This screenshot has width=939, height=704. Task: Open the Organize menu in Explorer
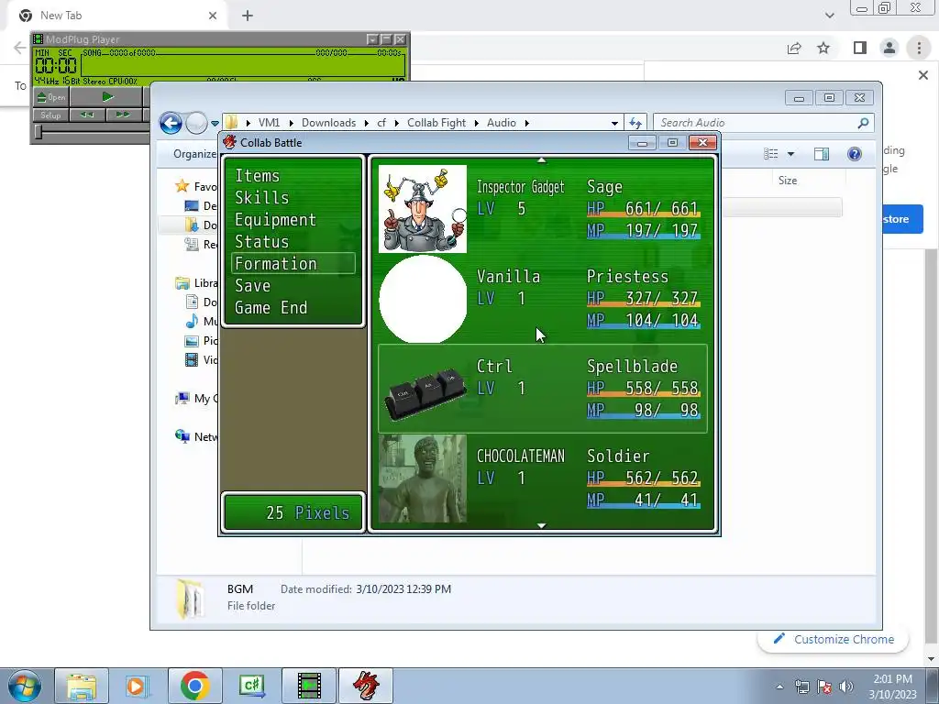point(194,154)
